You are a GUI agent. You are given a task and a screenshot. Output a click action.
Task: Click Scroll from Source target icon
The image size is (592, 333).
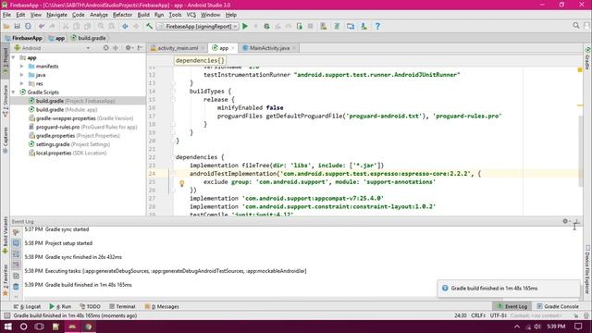tap(106, 48)
